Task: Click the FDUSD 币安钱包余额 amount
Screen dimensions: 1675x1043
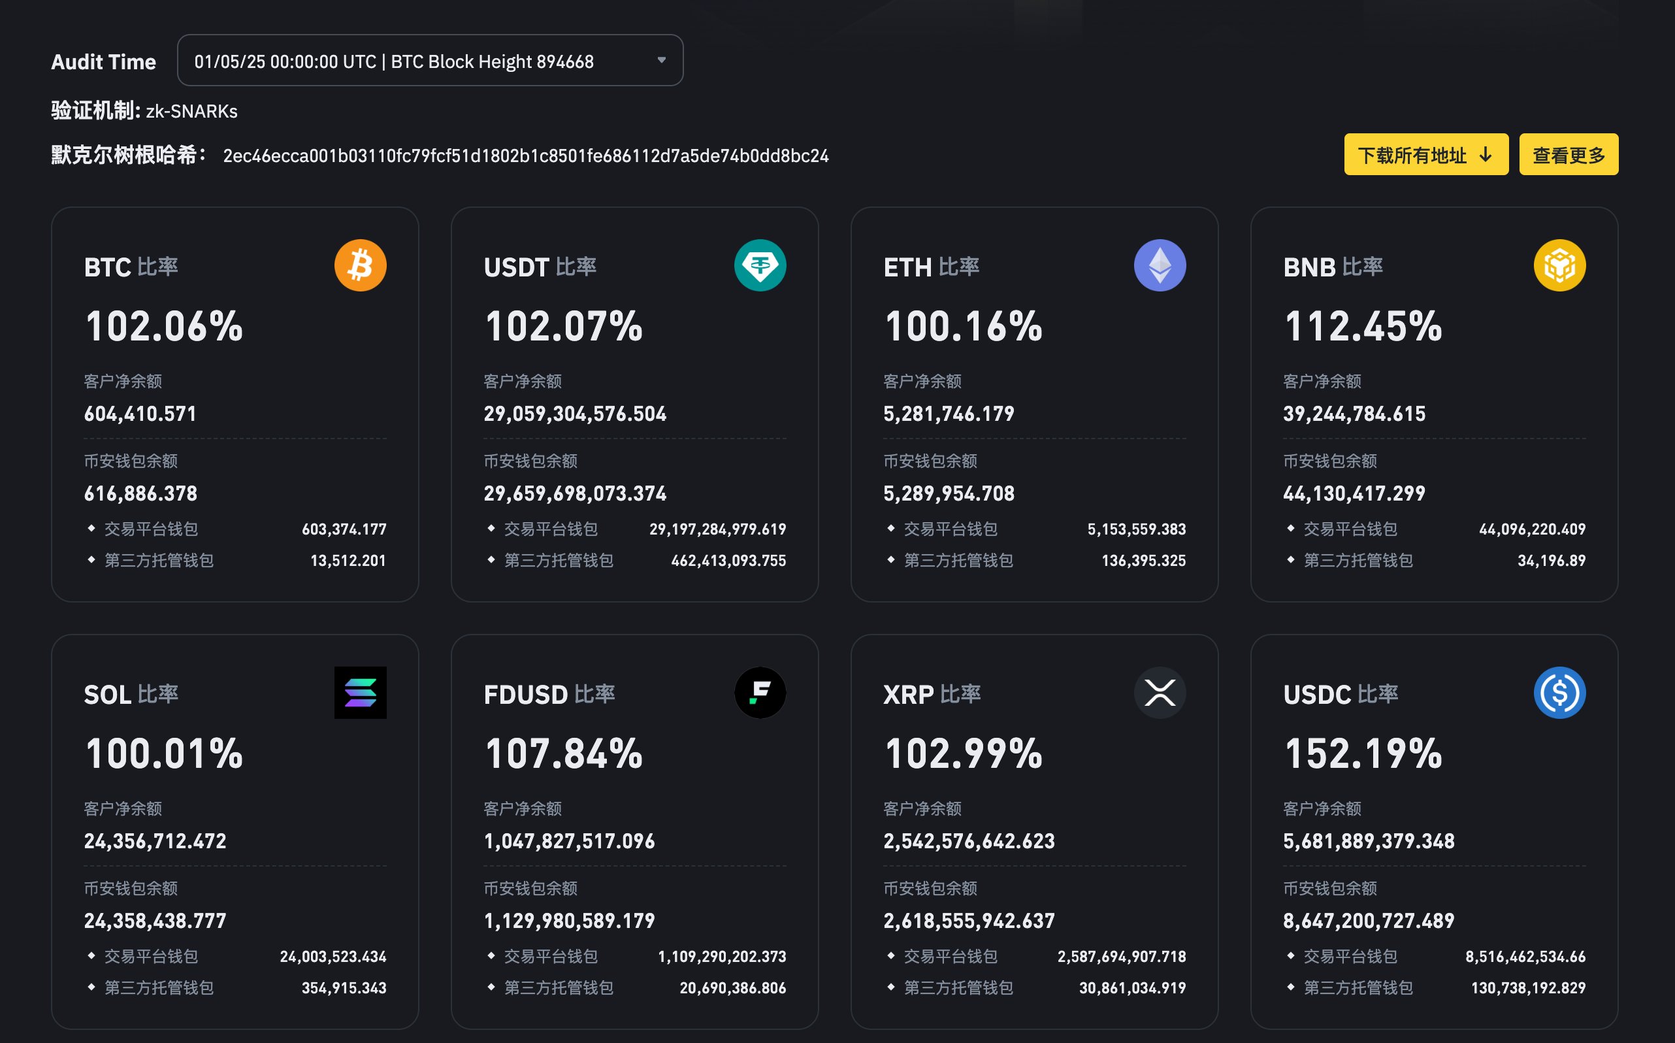Action: (569, 921)
